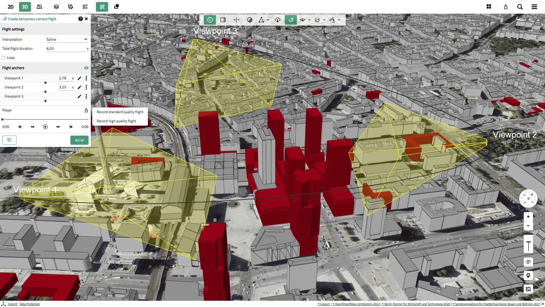Expand the viewshed tool dropdown arrow
This screenshot has width=545, height=307.
pos(309,20)
